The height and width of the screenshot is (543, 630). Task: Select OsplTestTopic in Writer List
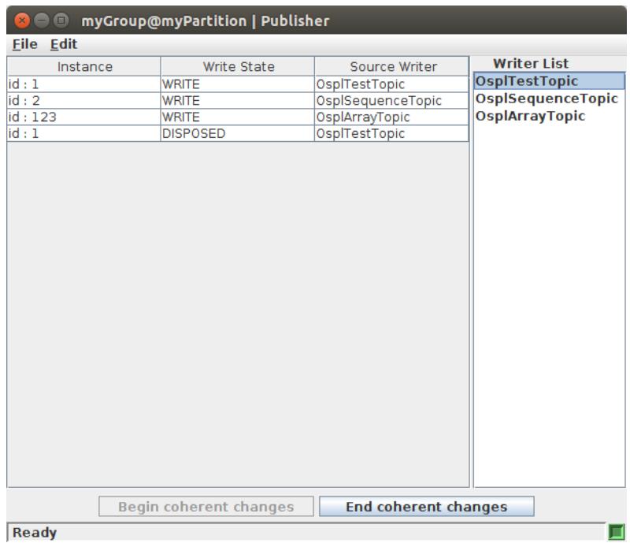(549, 81)
